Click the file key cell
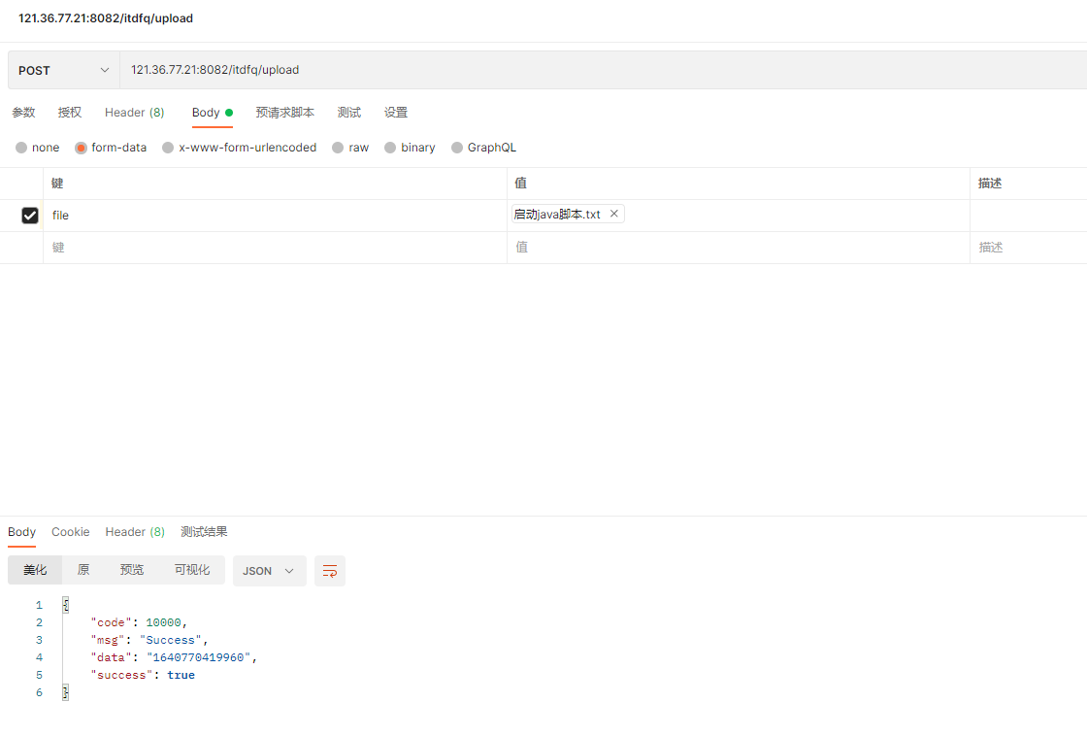1087x736 pixels. (x=275, y=216)
